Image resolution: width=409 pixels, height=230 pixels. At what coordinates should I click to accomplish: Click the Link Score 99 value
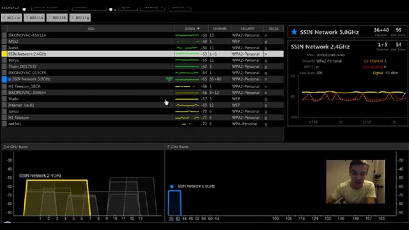click(398, 30)
